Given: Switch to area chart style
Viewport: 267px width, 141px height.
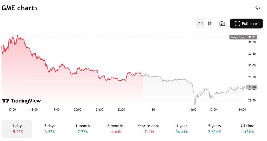Looking at the screenshot, I should tap(200, 24).
